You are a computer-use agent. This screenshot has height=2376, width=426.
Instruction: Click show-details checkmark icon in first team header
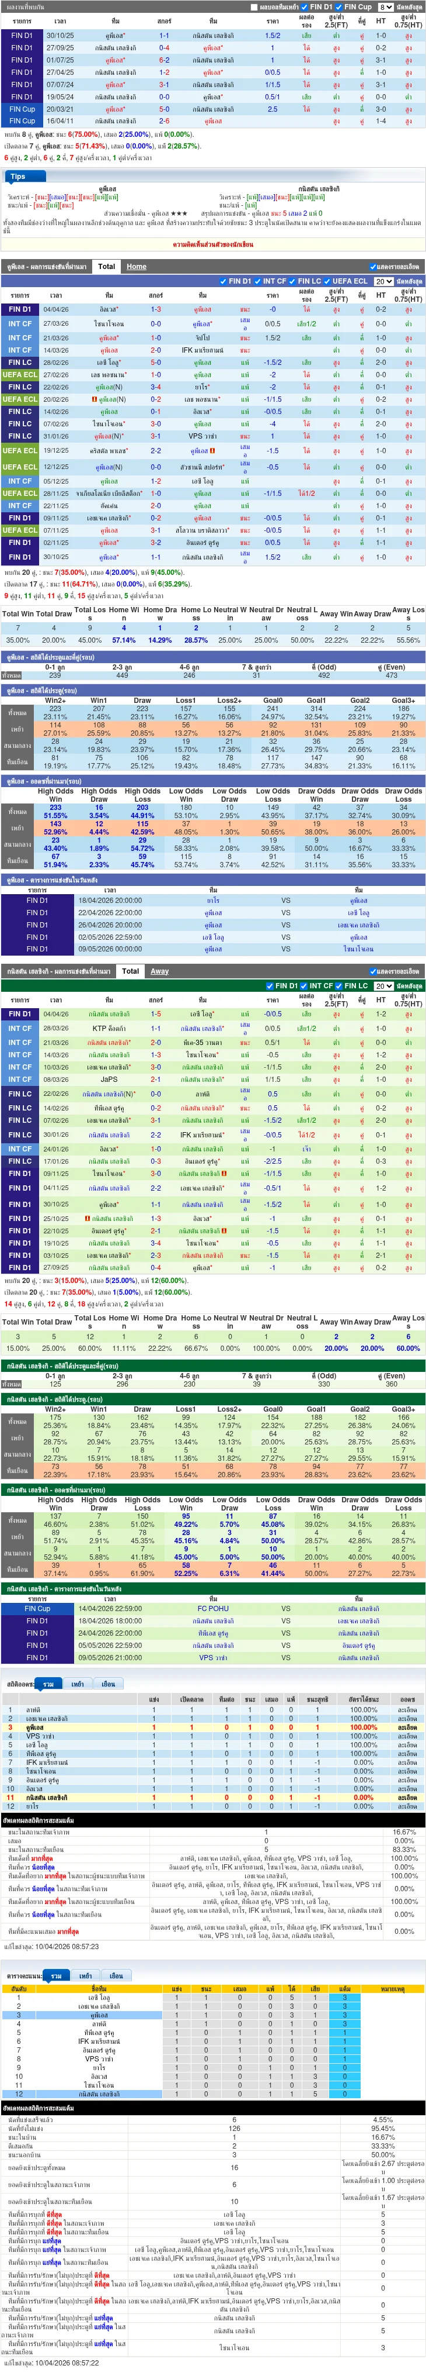pos(372,267)
